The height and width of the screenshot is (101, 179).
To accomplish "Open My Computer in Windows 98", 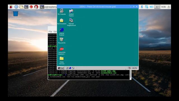I will (x=62, y=12).
